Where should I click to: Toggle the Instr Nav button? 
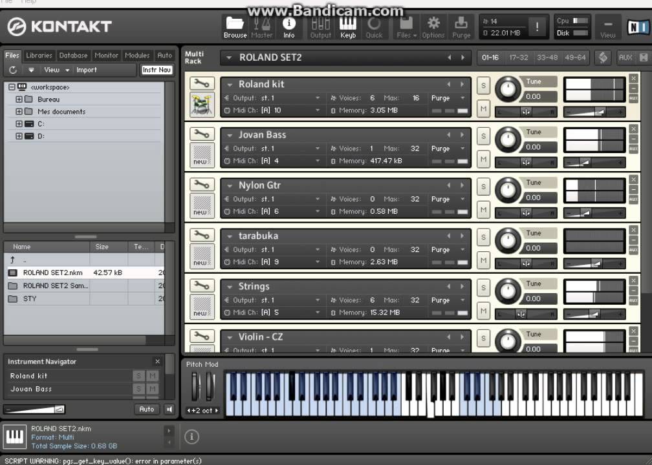pos(157,70)
